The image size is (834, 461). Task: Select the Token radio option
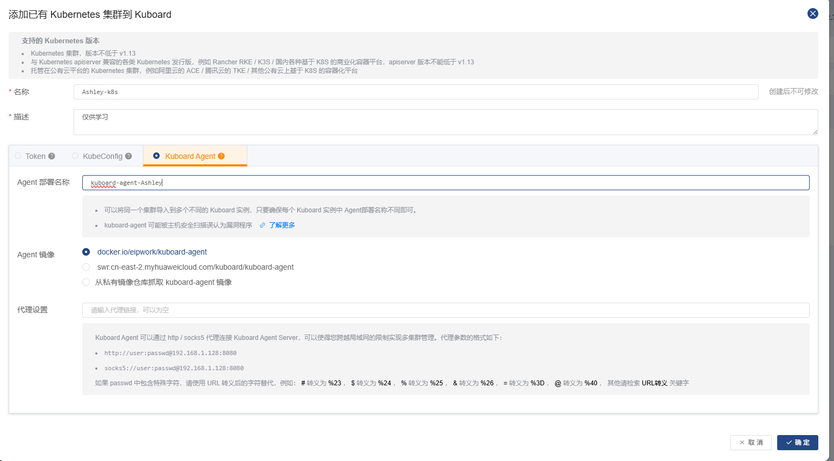18,156
